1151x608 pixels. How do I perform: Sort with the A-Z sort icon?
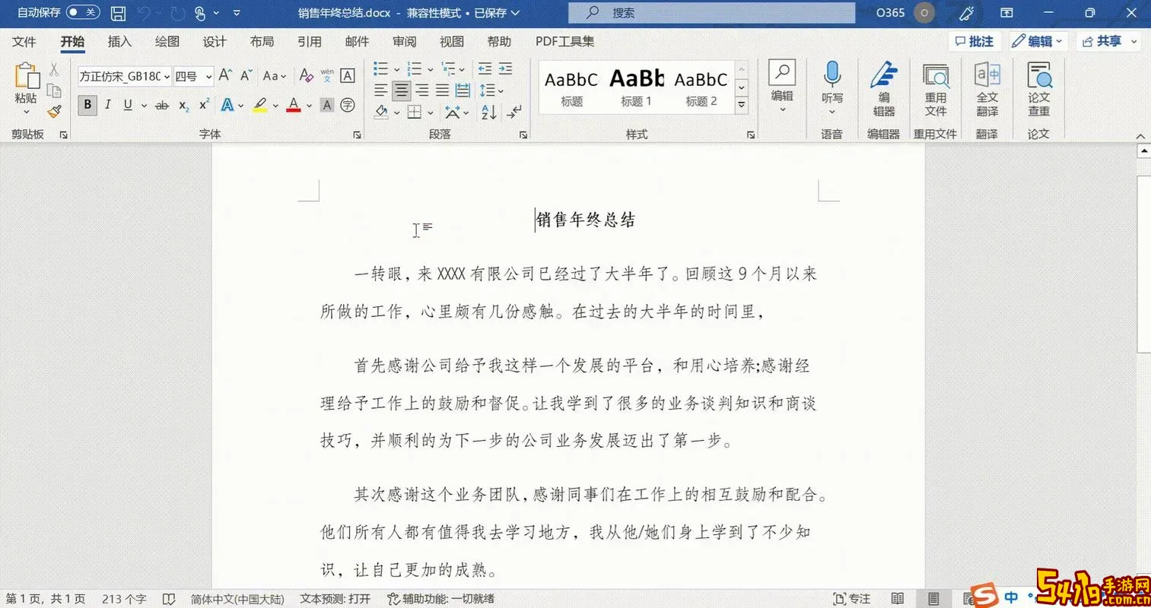[x=489, y=112]
